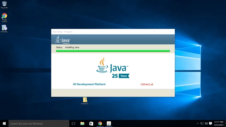Click the green installation progress bar
226x127 pixels.
[x=113, y=51]
